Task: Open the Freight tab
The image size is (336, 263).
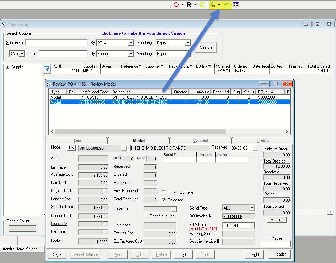Action: (x=263, y=141)
